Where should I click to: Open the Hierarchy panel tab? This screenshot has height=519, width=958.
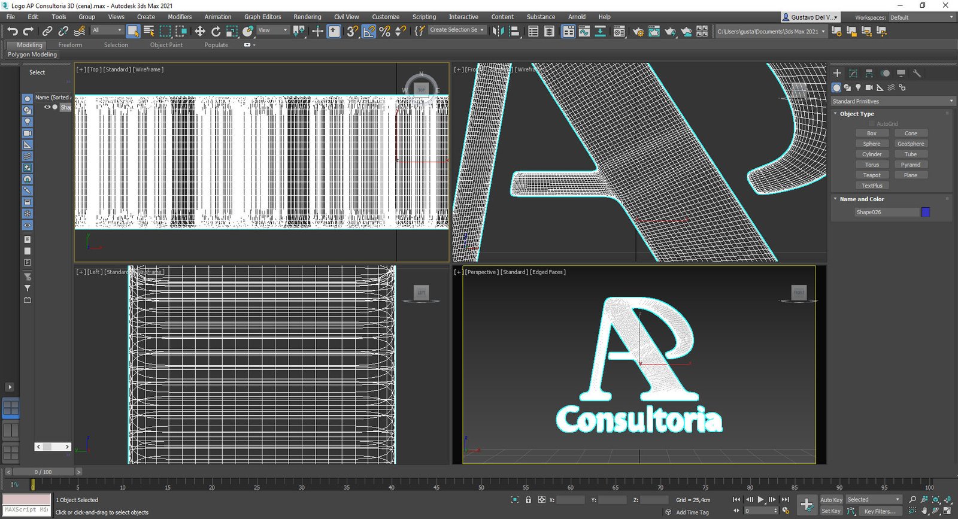point(869,73)
